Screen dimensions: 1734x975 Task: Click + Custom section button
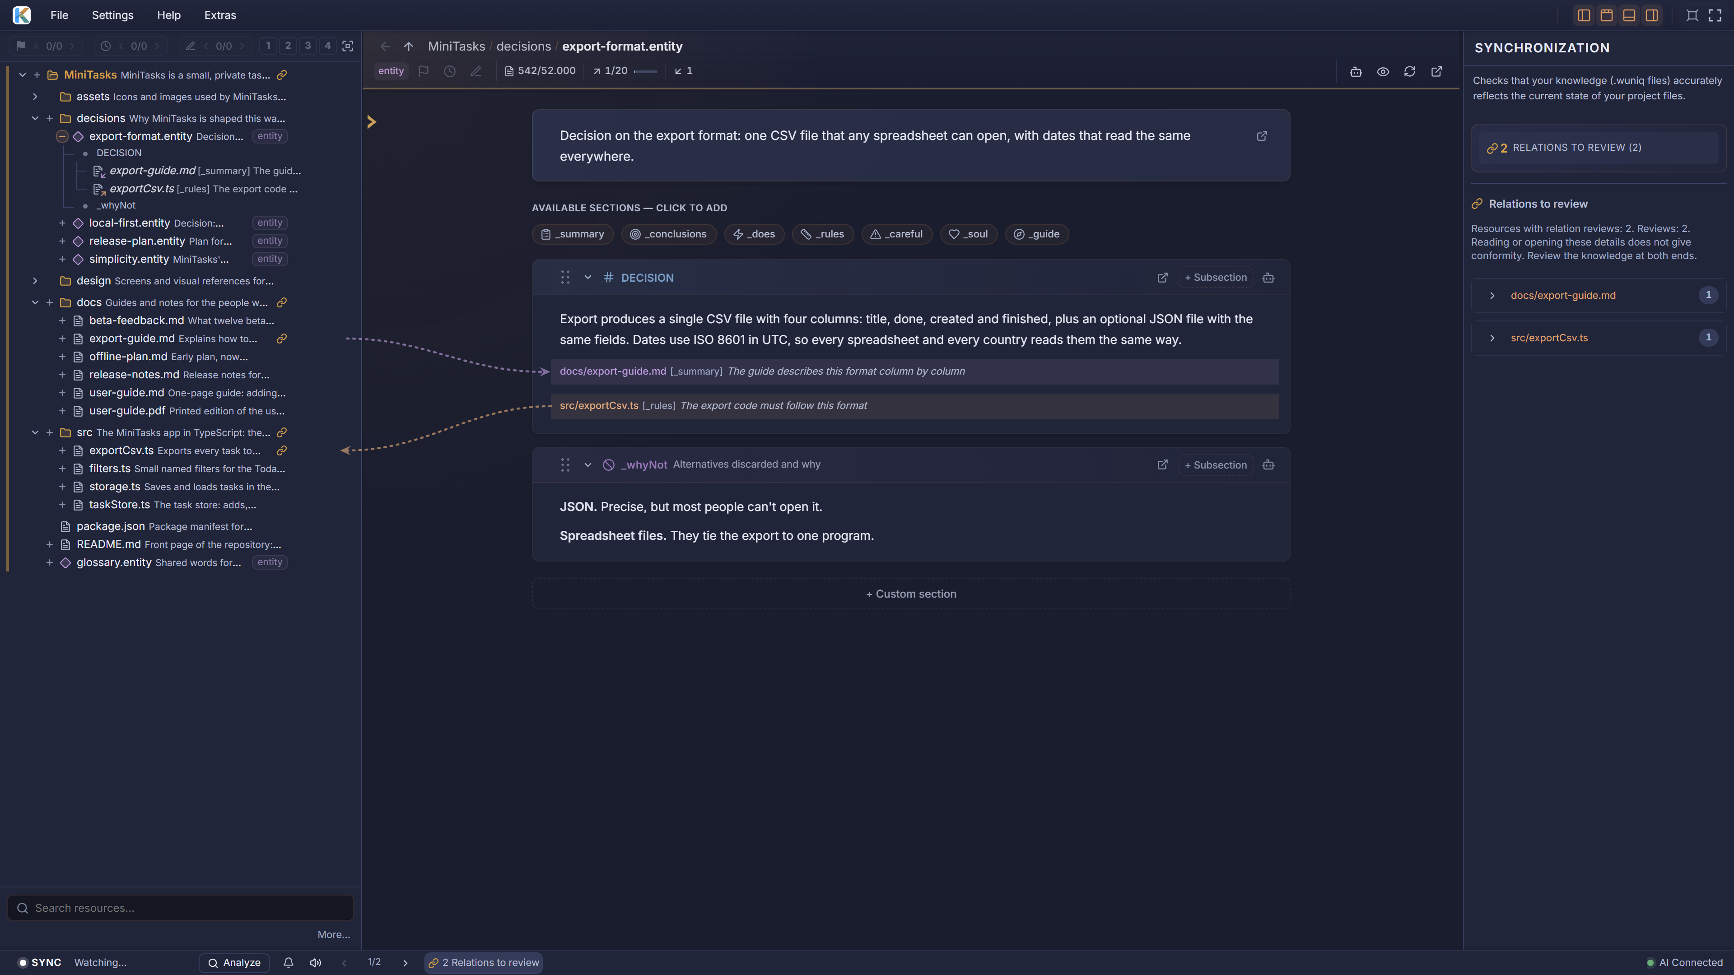pyautogui.click(x=911, y=594)
